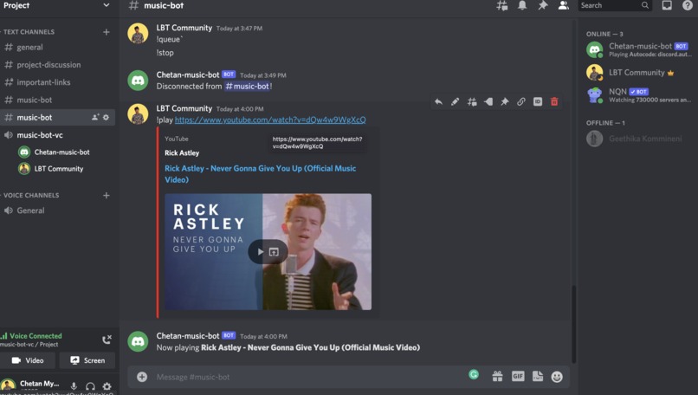698x395 pixels.
Task: Open Threads icon in channel header
Action: click(501, 5)
